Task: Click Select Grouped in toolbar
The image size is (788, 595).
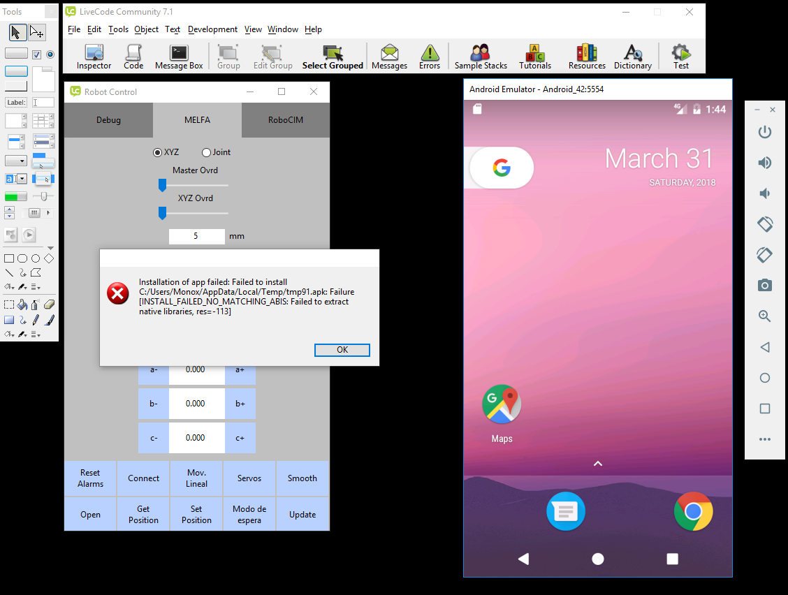Action: pyautogui.click(x=333, y=57)
